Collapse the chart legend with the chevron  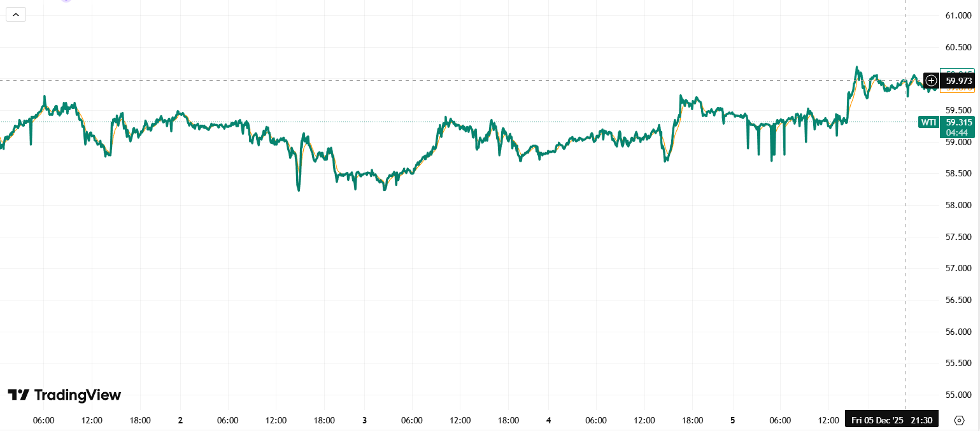pyautogui.click(x=16, y=14)
